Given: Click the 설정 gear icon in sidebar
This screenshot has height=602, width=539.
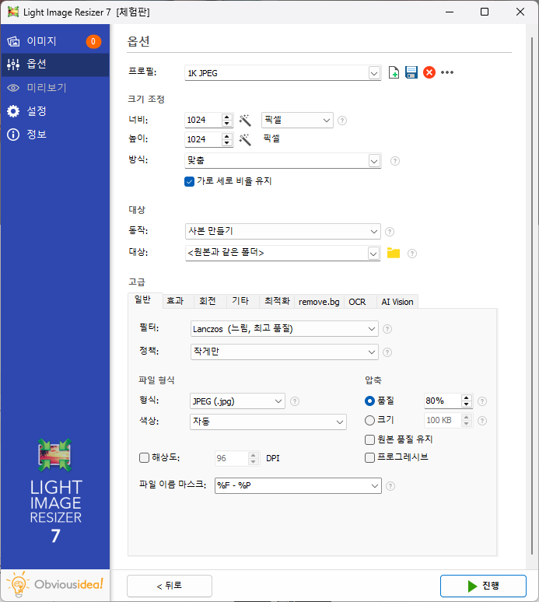Looking at the screenshot, I should 13,111.
